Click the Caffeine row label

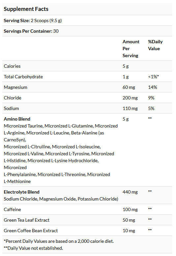point(13,209)
